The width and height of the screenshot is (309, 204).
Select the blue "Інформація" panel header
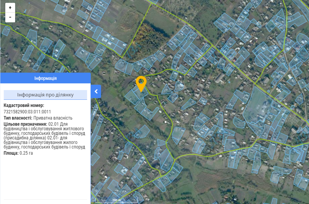[x=45, y=78]
